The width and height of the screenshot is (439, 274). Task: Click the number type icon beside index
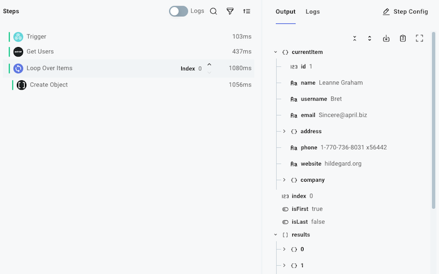[x=285, y=196]
